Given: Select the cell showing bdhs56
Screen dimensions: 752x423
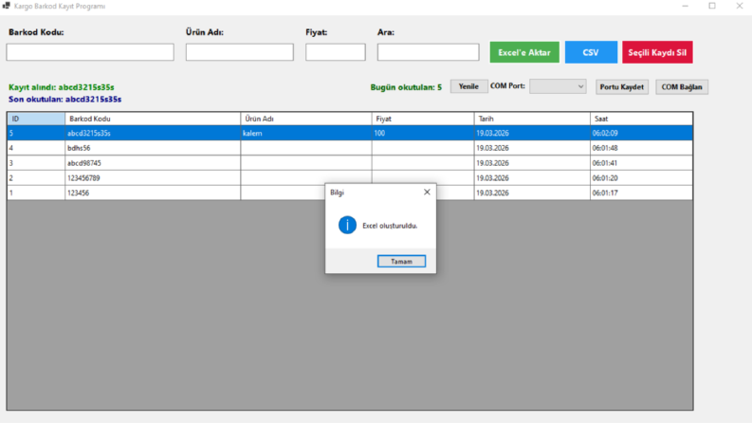Looking at the screenshot, I should (153, 148).
